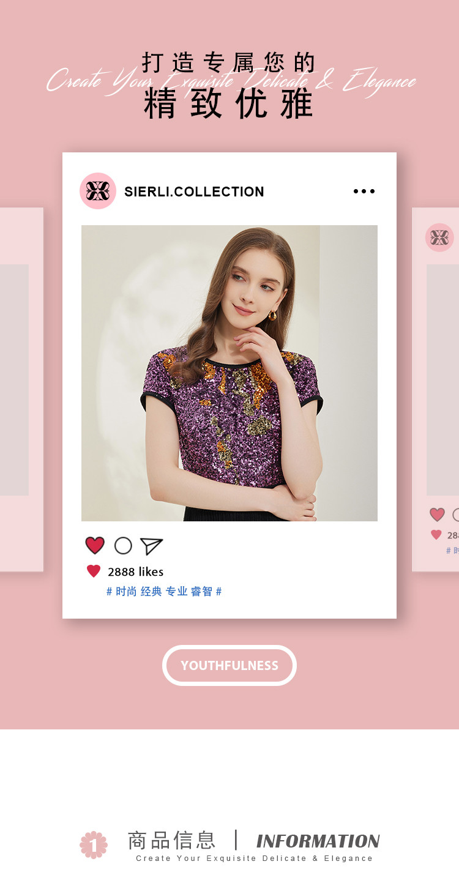Click the small heart beside 2888 likes
The width and height of the screenshot is (459, 894).
[x=94, y=572]
